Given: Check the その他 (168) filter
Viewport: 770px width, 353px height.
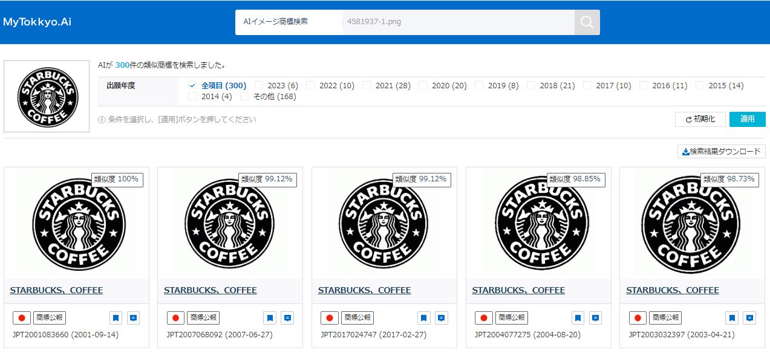Looking at the screenshot, I should [244, 97].
